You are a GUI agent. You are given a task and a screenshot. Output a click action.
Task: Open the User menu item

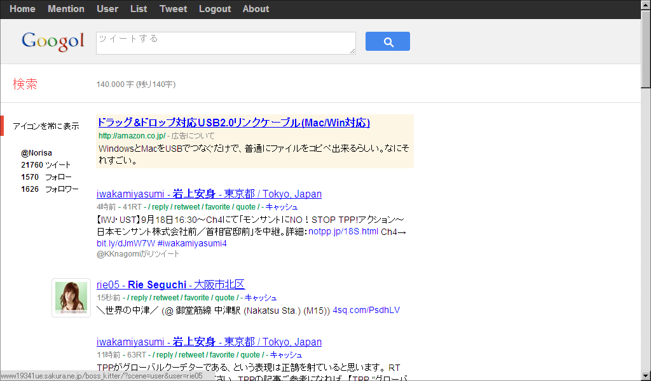(107, 9)
